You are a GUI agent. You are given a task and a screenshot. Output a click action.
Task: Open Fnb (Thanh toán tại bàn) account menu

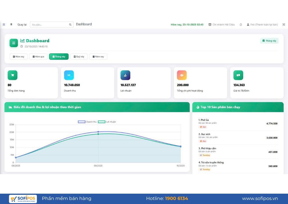[x=262, y=24]
